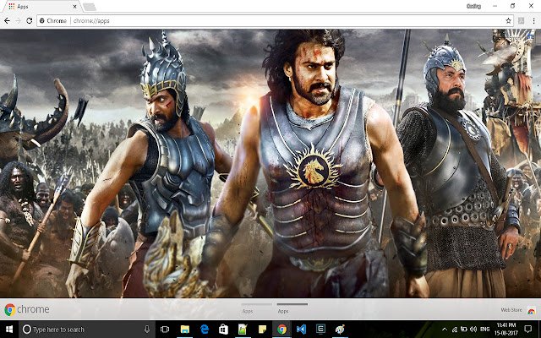Viewport: 541px width, 338px height.
Task: Open Sticky Notes from the taskbar
Action: pyautogui.click(x=262, y=330)
